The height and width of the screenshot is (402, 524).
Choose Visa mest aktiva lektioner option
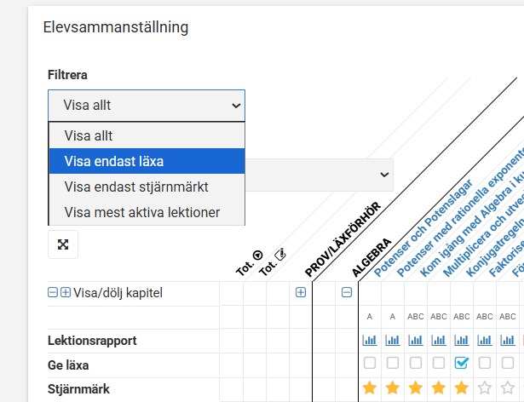pos(142,212)
